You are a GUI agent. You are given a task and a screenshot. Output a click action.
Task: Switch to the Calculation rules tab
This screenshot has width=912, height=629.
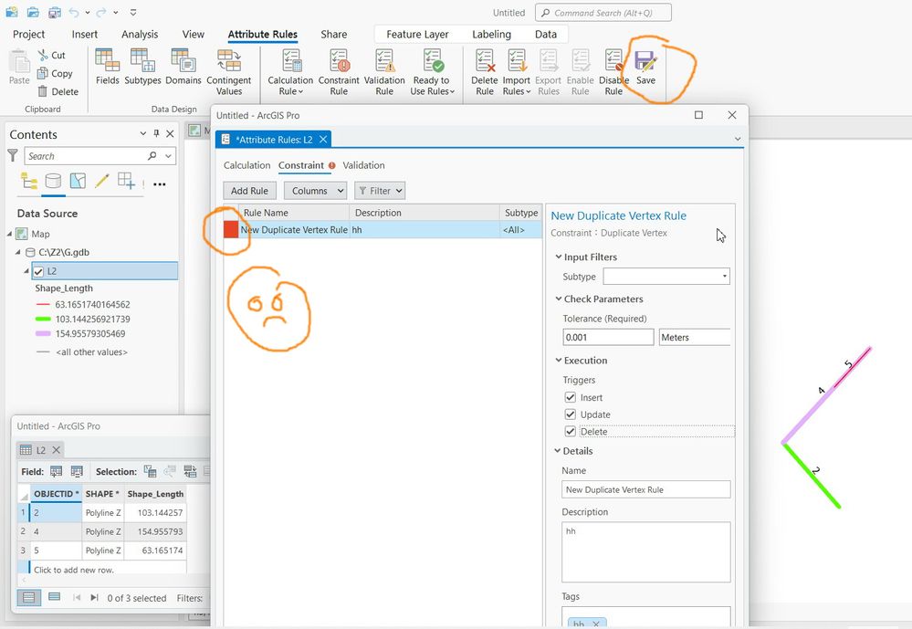(246, 165)
